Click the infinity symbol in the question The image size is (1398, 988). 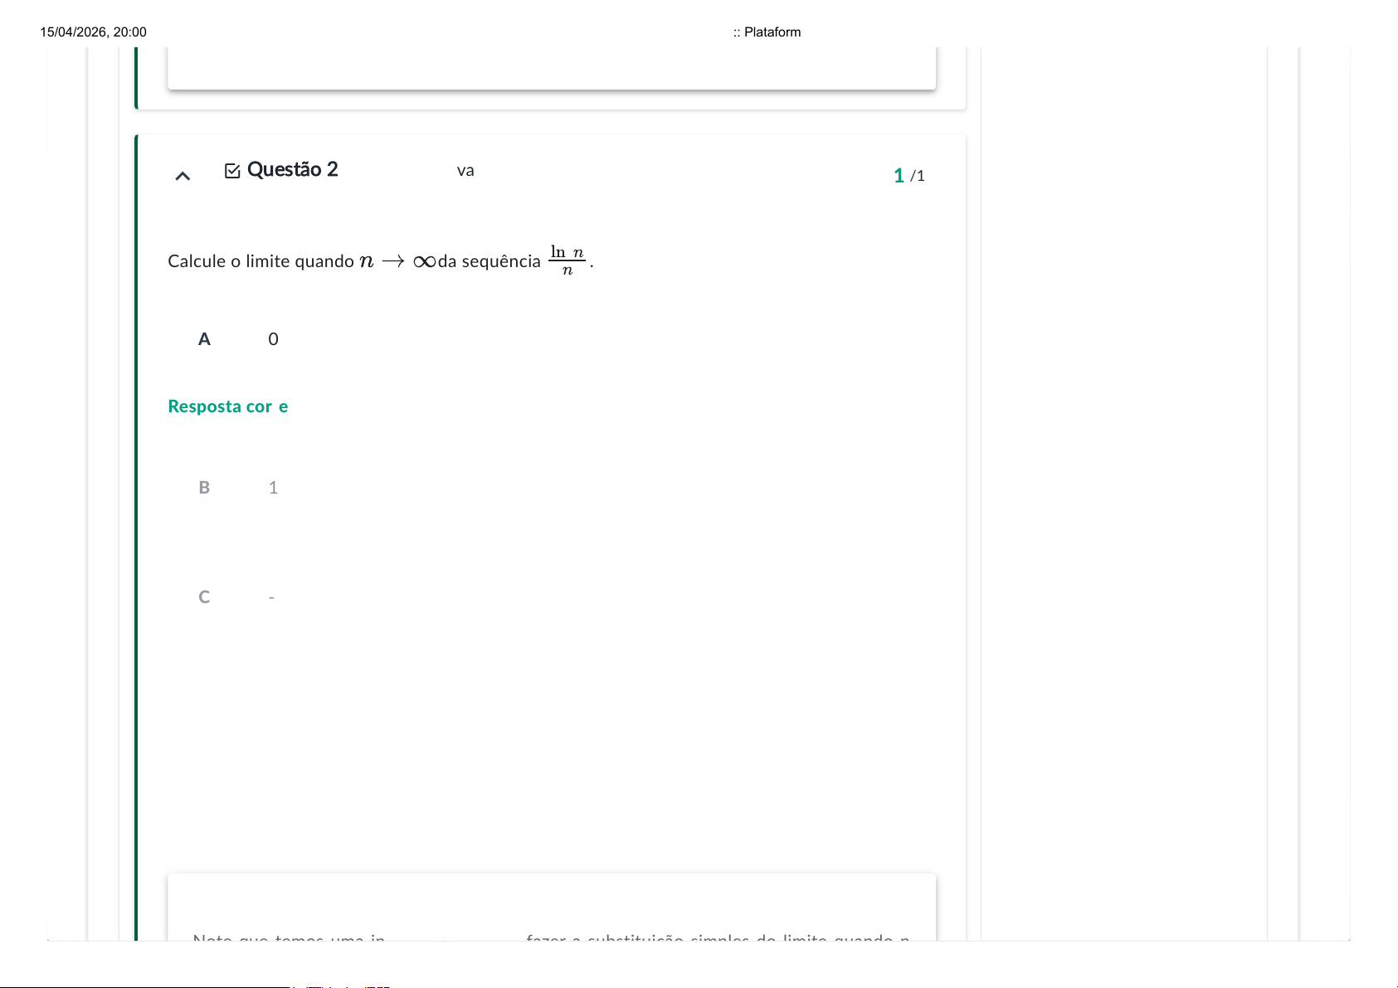(x=424, y=262)
